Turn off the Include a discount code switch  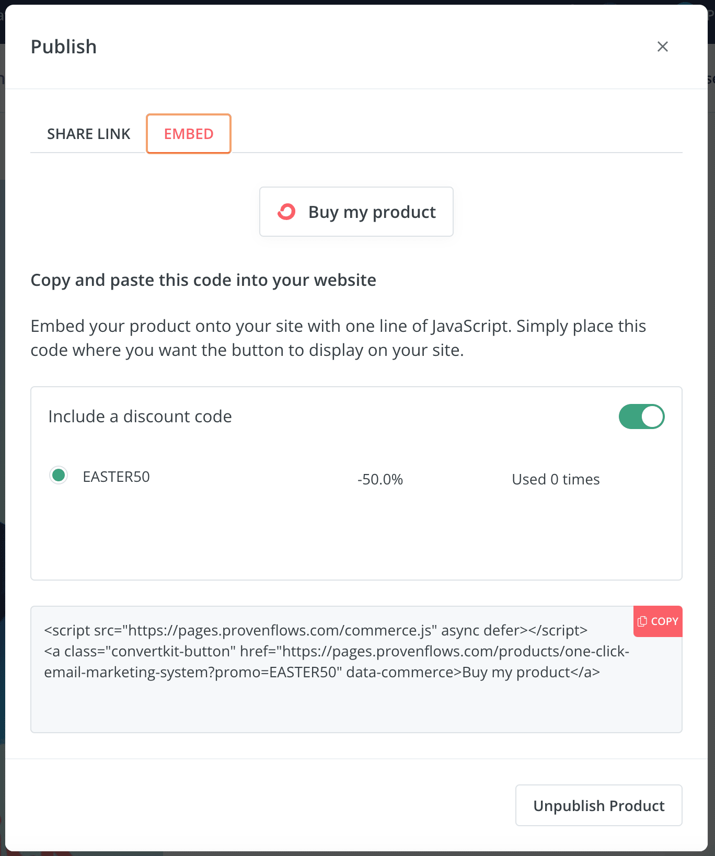[641, 417]
